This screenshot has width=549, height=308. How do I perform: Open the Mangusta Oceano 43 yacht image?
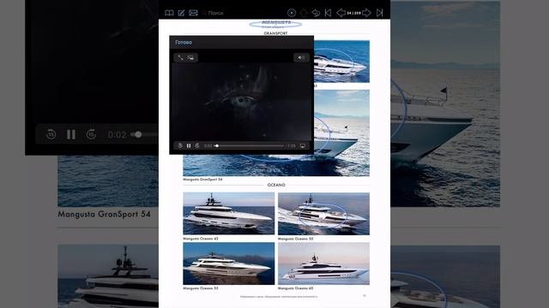click(x=229, y=213)
